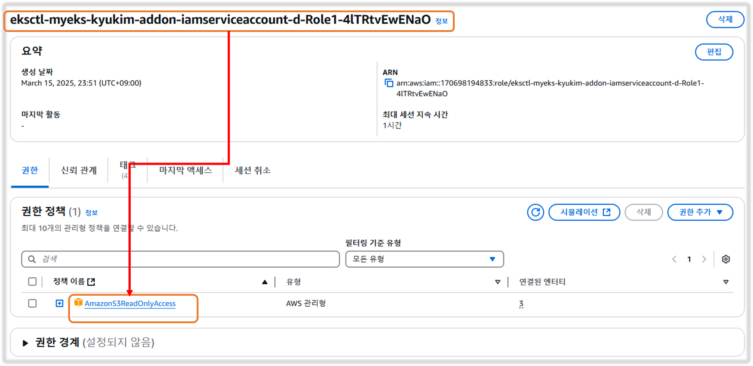This screenshot has width=753, height=366.
Task: Switch to the 권한 tab
Action: pyautogui.click(x=30, y=170)
